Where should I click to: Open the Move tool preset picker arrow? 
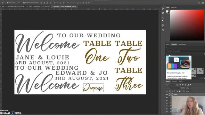(5, 3)
